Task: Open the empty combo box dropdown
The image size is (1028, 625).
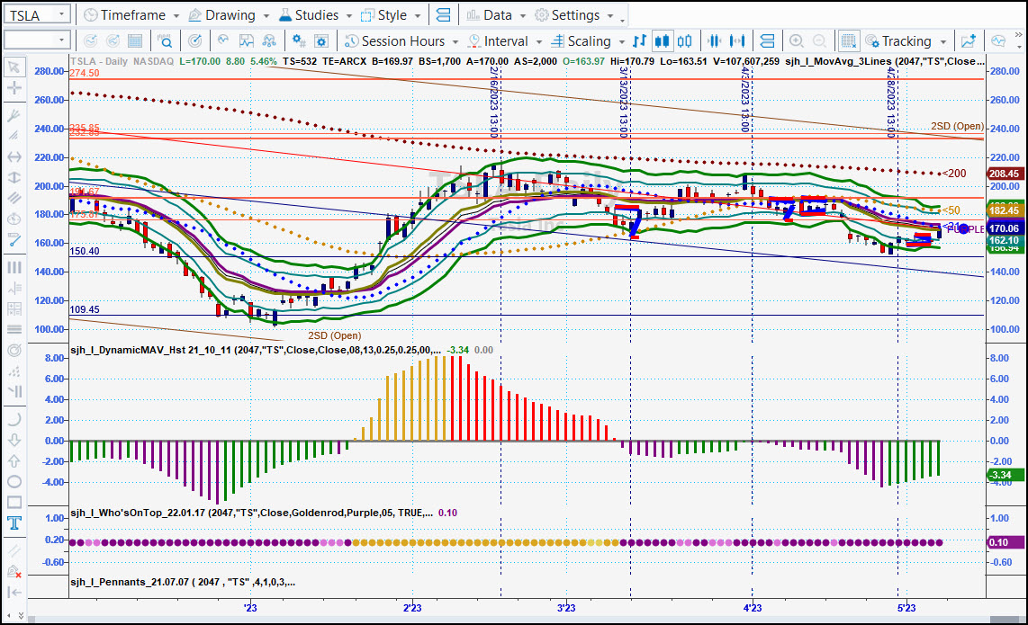Action: point(61,40)
